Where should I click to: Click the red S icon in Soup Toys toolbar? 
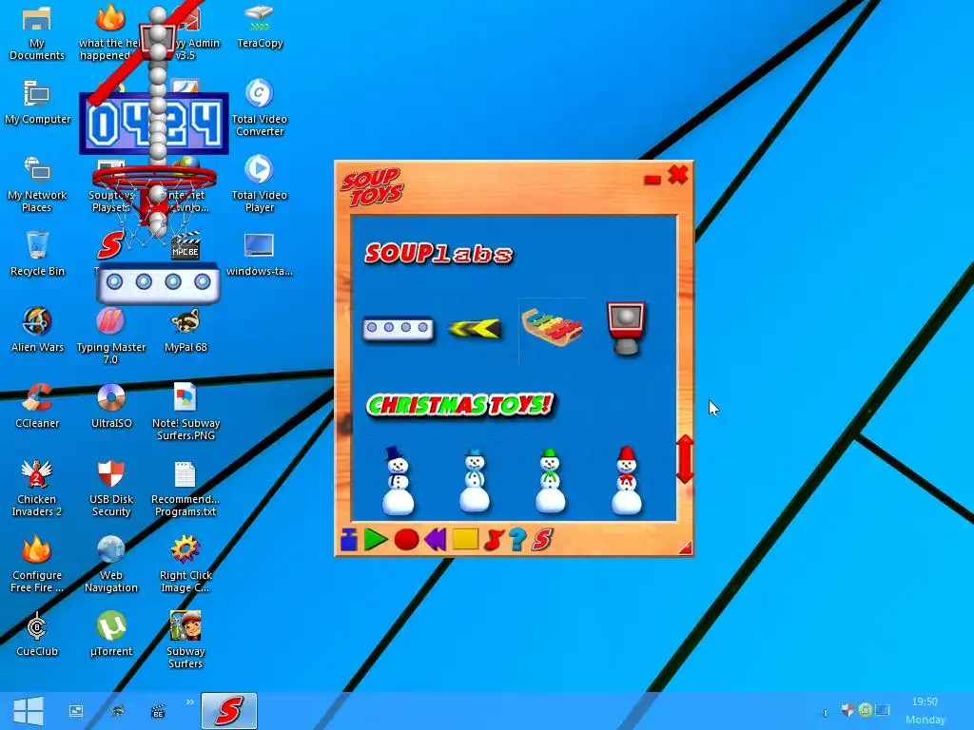point(541,540)
